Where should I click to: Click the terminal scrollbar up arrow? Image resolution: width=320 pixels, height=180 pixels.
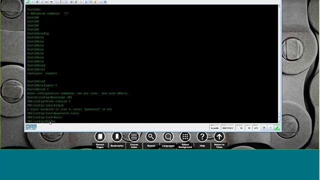tap(279, 6)
